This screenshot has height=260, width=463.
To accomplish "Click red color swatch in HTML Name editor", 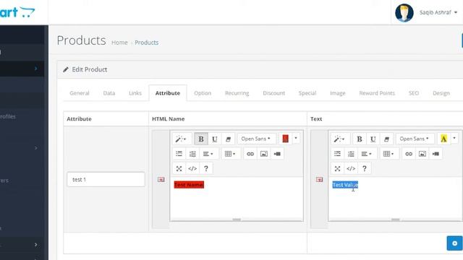I will (285, 139).
